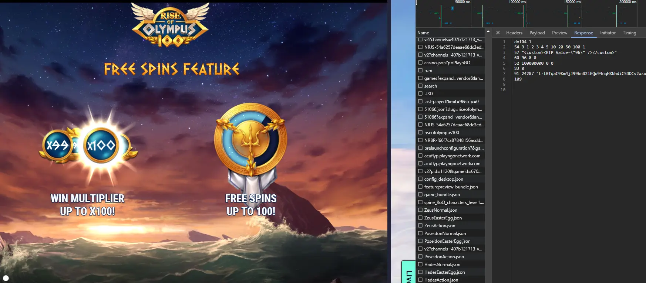Click the Free Spins Feature heading
Screen dimensions: 646x283
(x=172, y=69)
